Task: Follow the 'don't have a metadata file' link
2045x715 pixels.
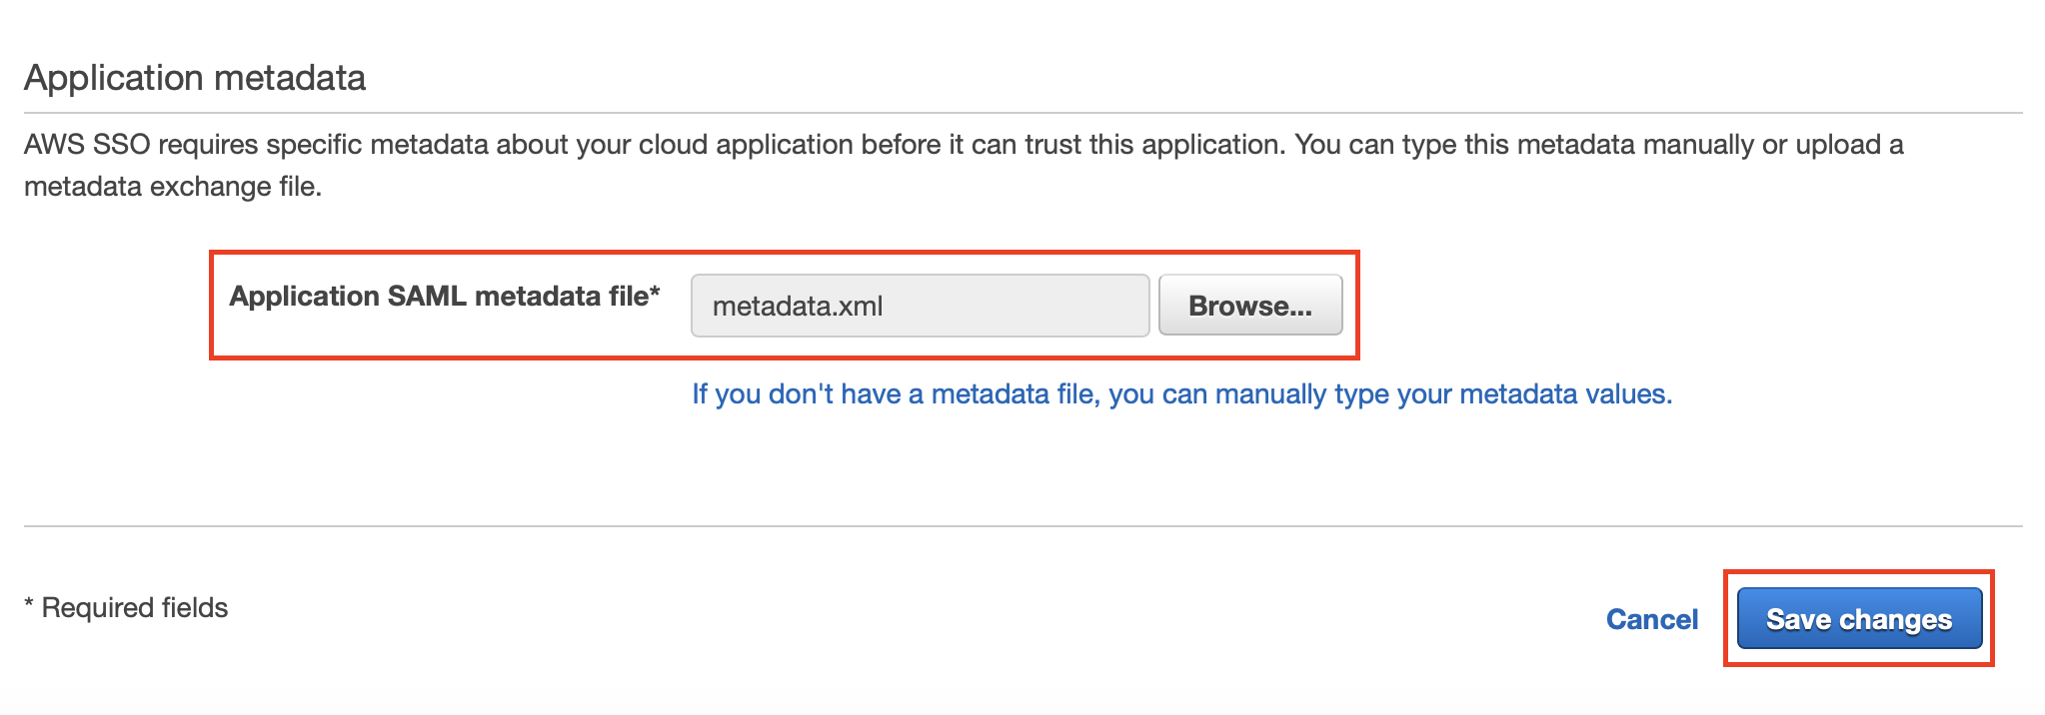Action: (1181, 394)
